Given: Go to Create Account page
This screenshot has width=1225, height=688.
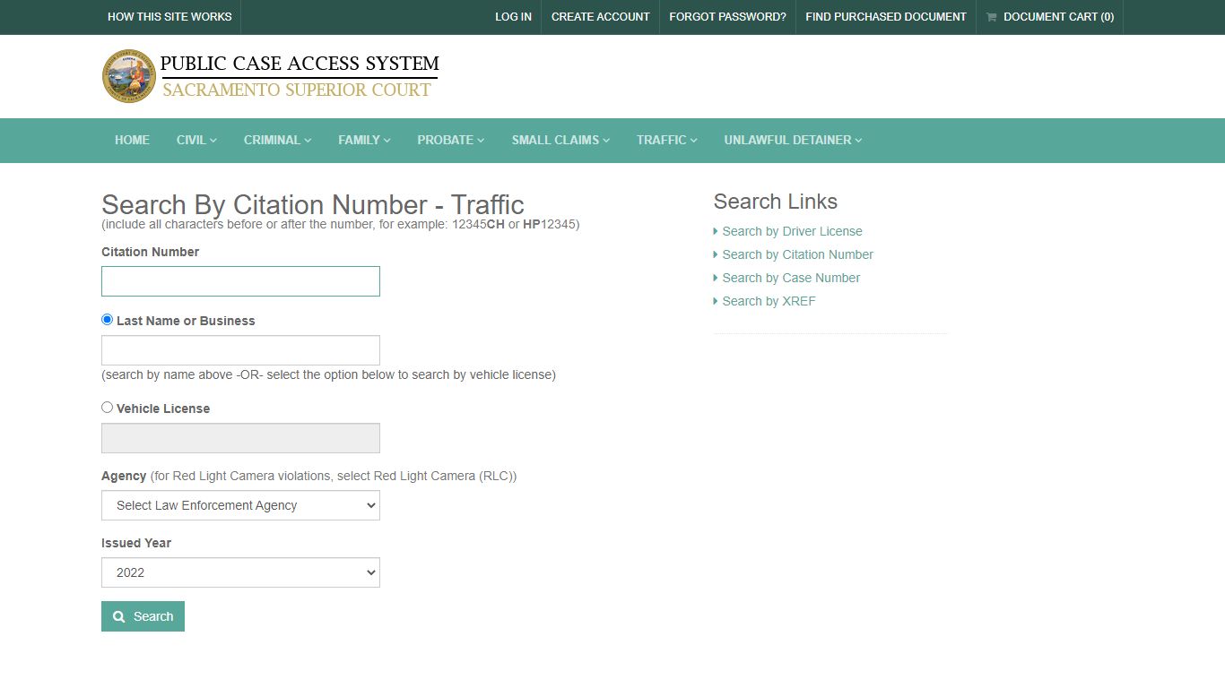Looking at the screenshot, I should point(600,17).
